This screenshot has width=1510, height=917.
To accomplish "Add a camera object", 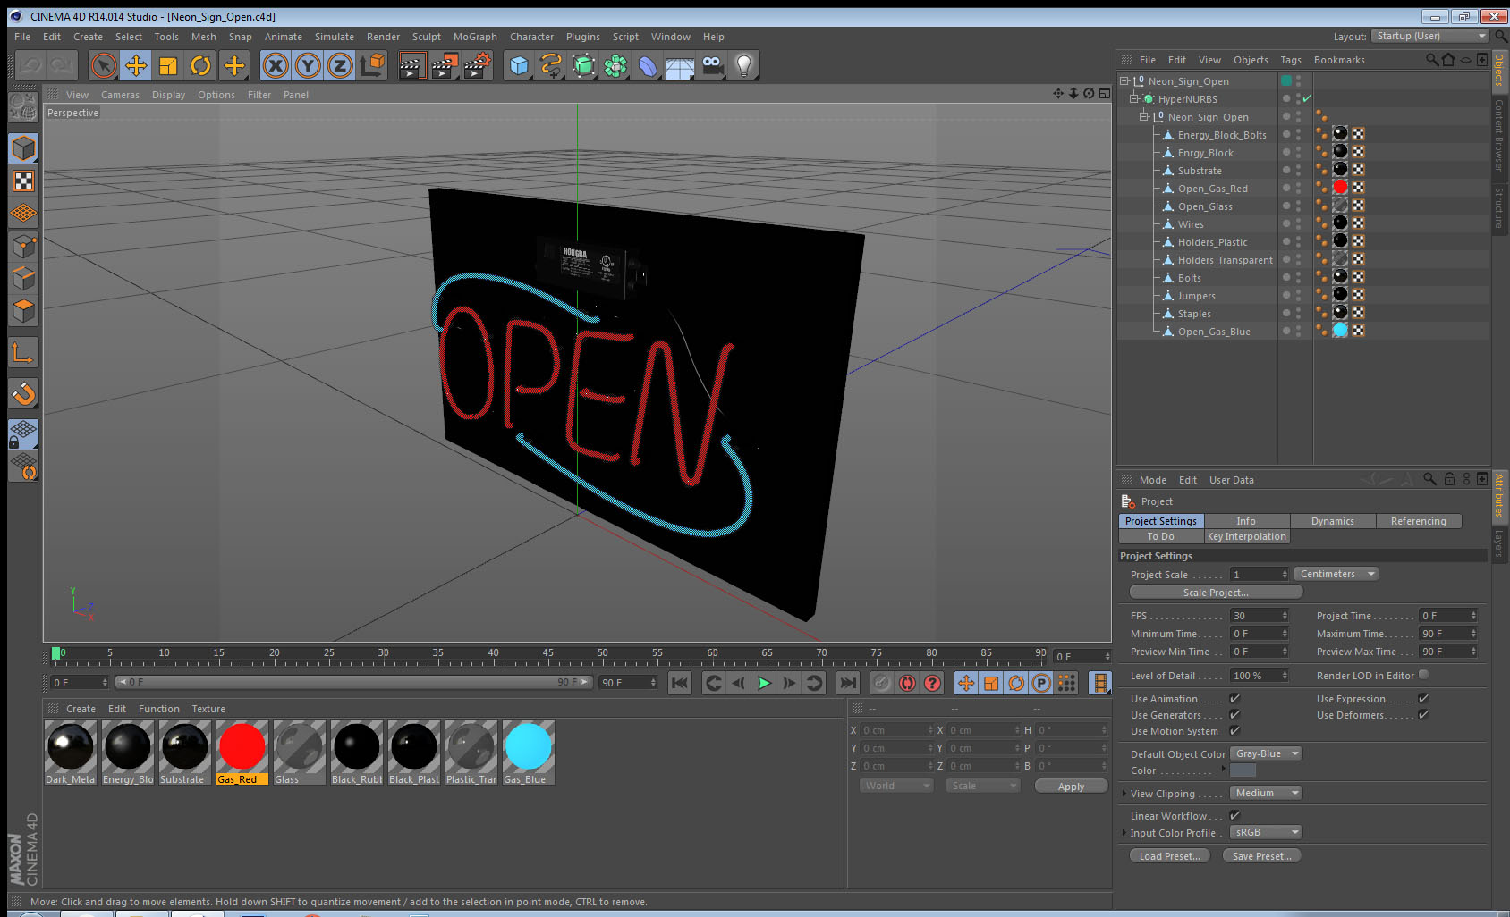I will point(712,65).
